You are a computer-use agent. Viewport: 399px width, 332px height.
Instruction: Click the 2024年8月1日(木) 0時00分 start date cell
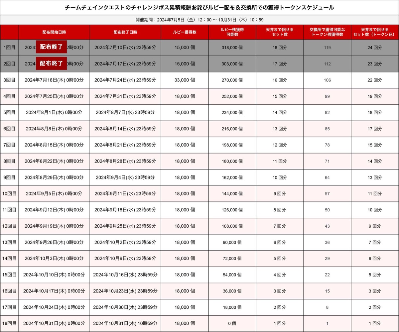54,112
